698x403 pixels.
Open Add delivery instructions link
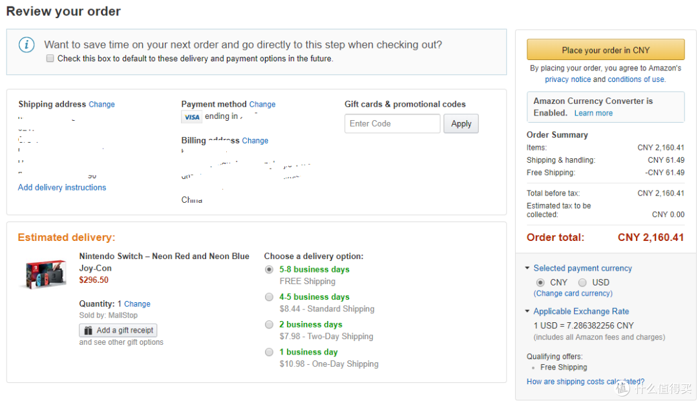coord(62,188)
